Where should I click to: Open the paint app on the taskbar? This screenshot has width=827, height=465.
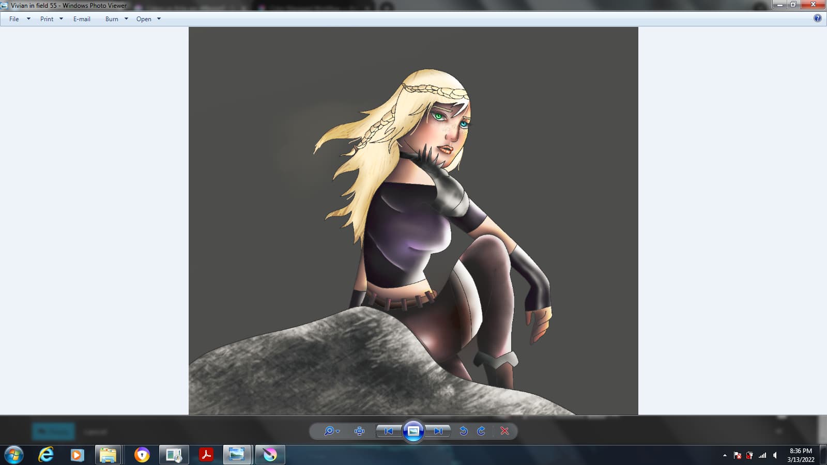pos(270,455)
